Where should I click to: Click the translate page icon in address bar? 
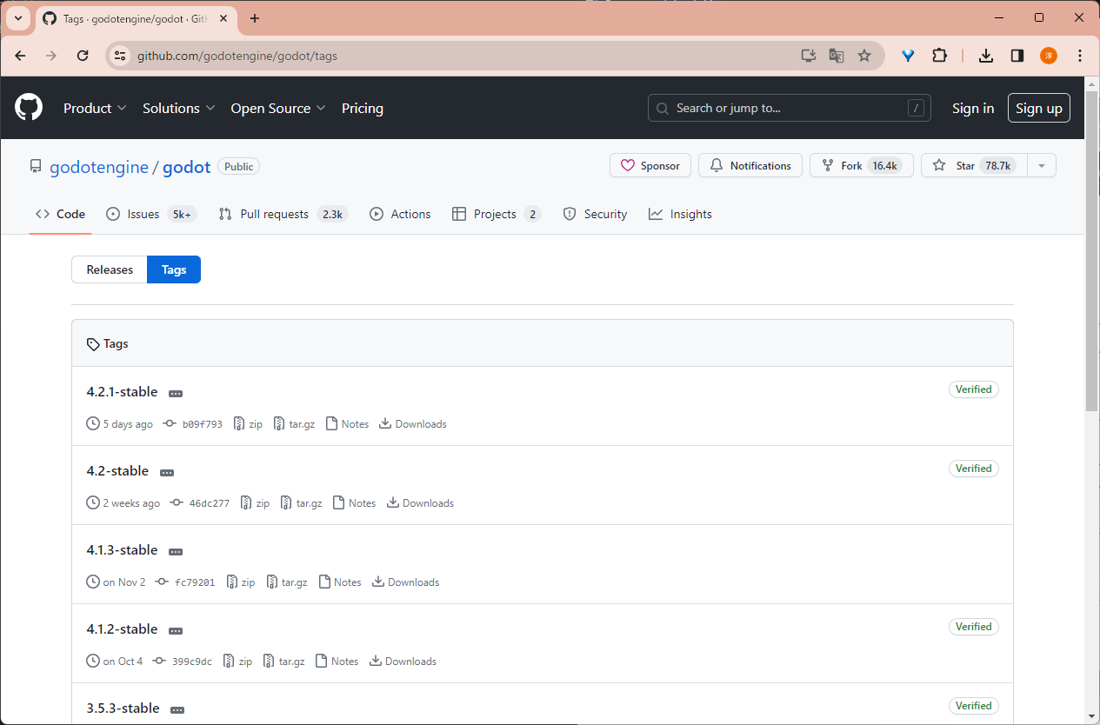836,56
